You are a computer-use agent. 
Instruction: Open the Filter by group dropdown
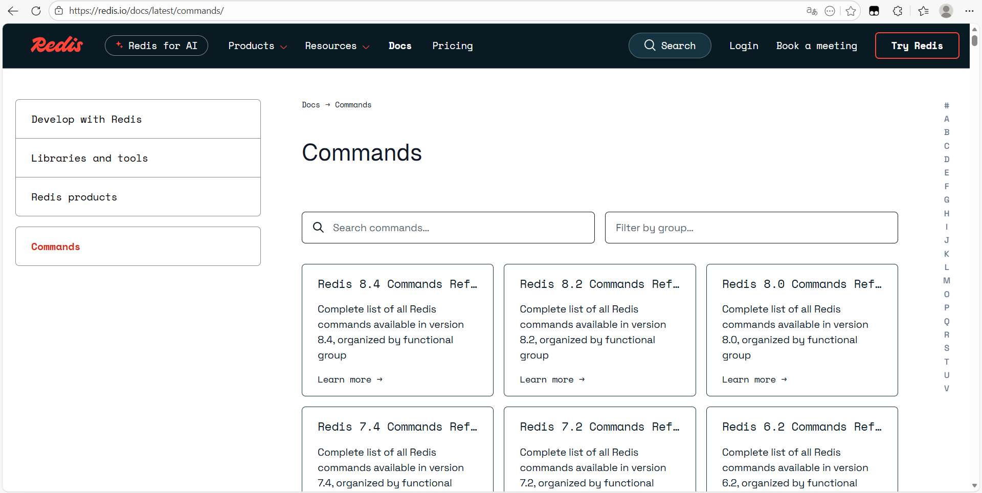click(x=751, y=228)
